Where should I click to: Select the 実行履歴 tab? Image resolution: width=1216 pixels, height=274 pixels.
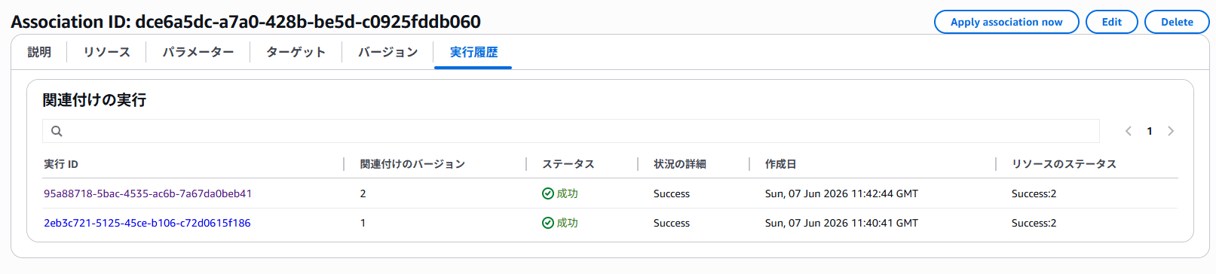[x=473, y=52]
